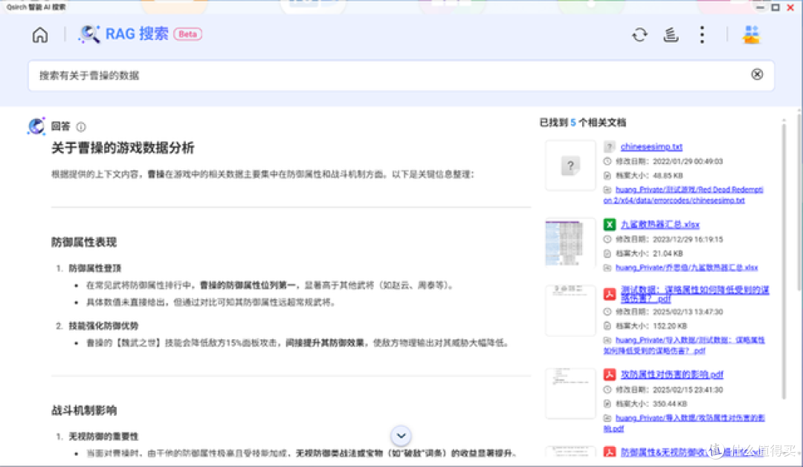
Task: Click the unknown file type icon for chinesesimp.txt
Action: coord(609,147)
